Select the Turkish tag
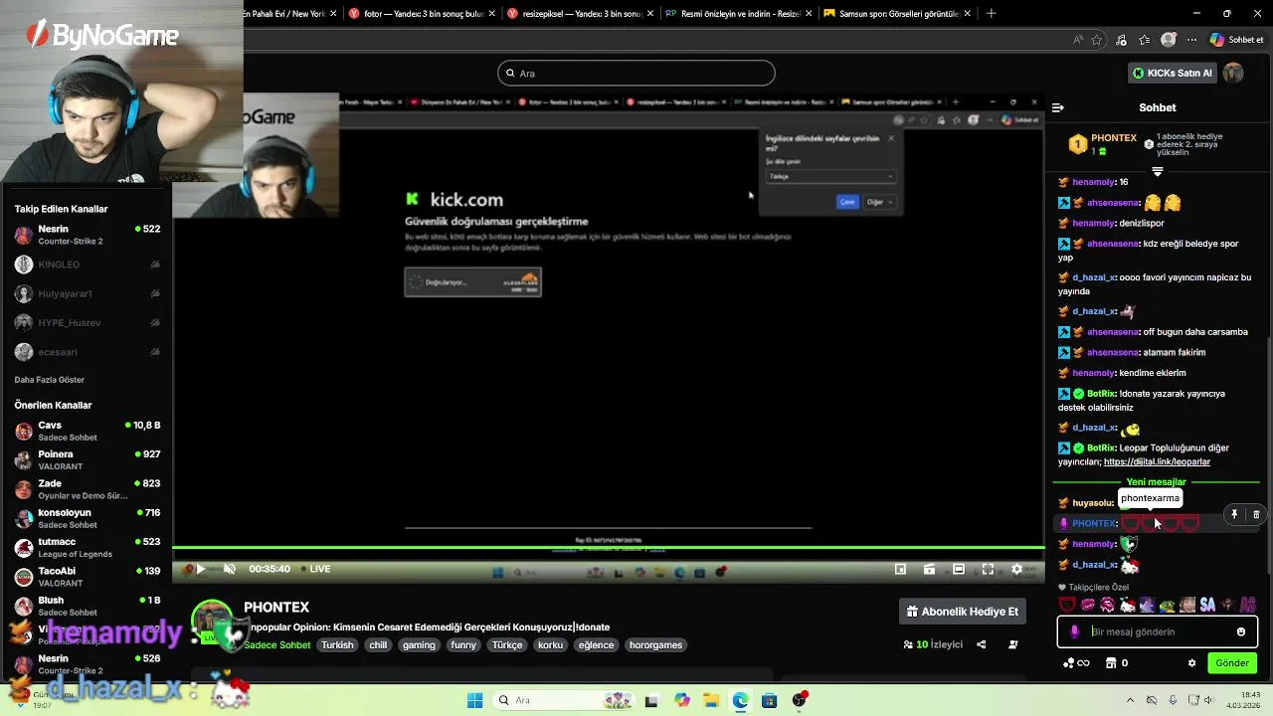This screenshot has width=1273, height=716. (337, 644)
